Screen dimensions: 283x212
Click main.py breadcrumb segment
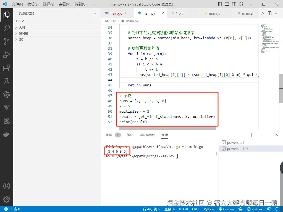[130, 21]
